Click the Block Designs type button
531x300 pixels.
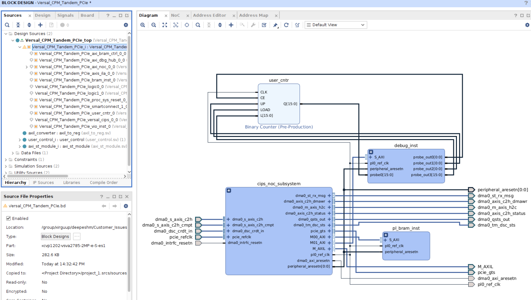[x=55, y=236]
